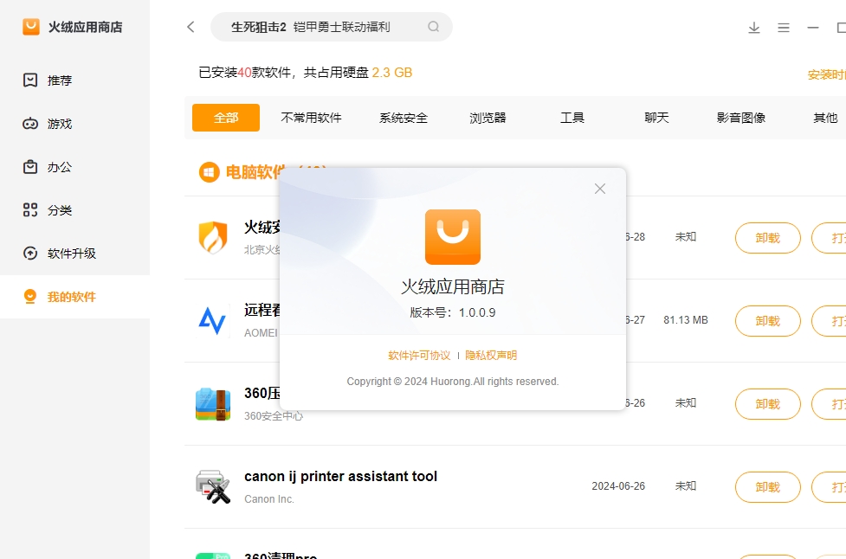The image size is (846, 559).
Task: Switch to the 不常用软件 tab
Action: click(311, 118)
